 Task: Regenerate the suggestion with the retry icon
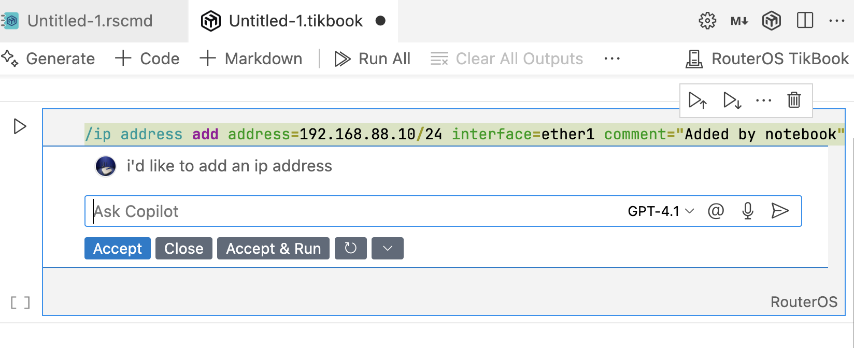click(350, 248)
